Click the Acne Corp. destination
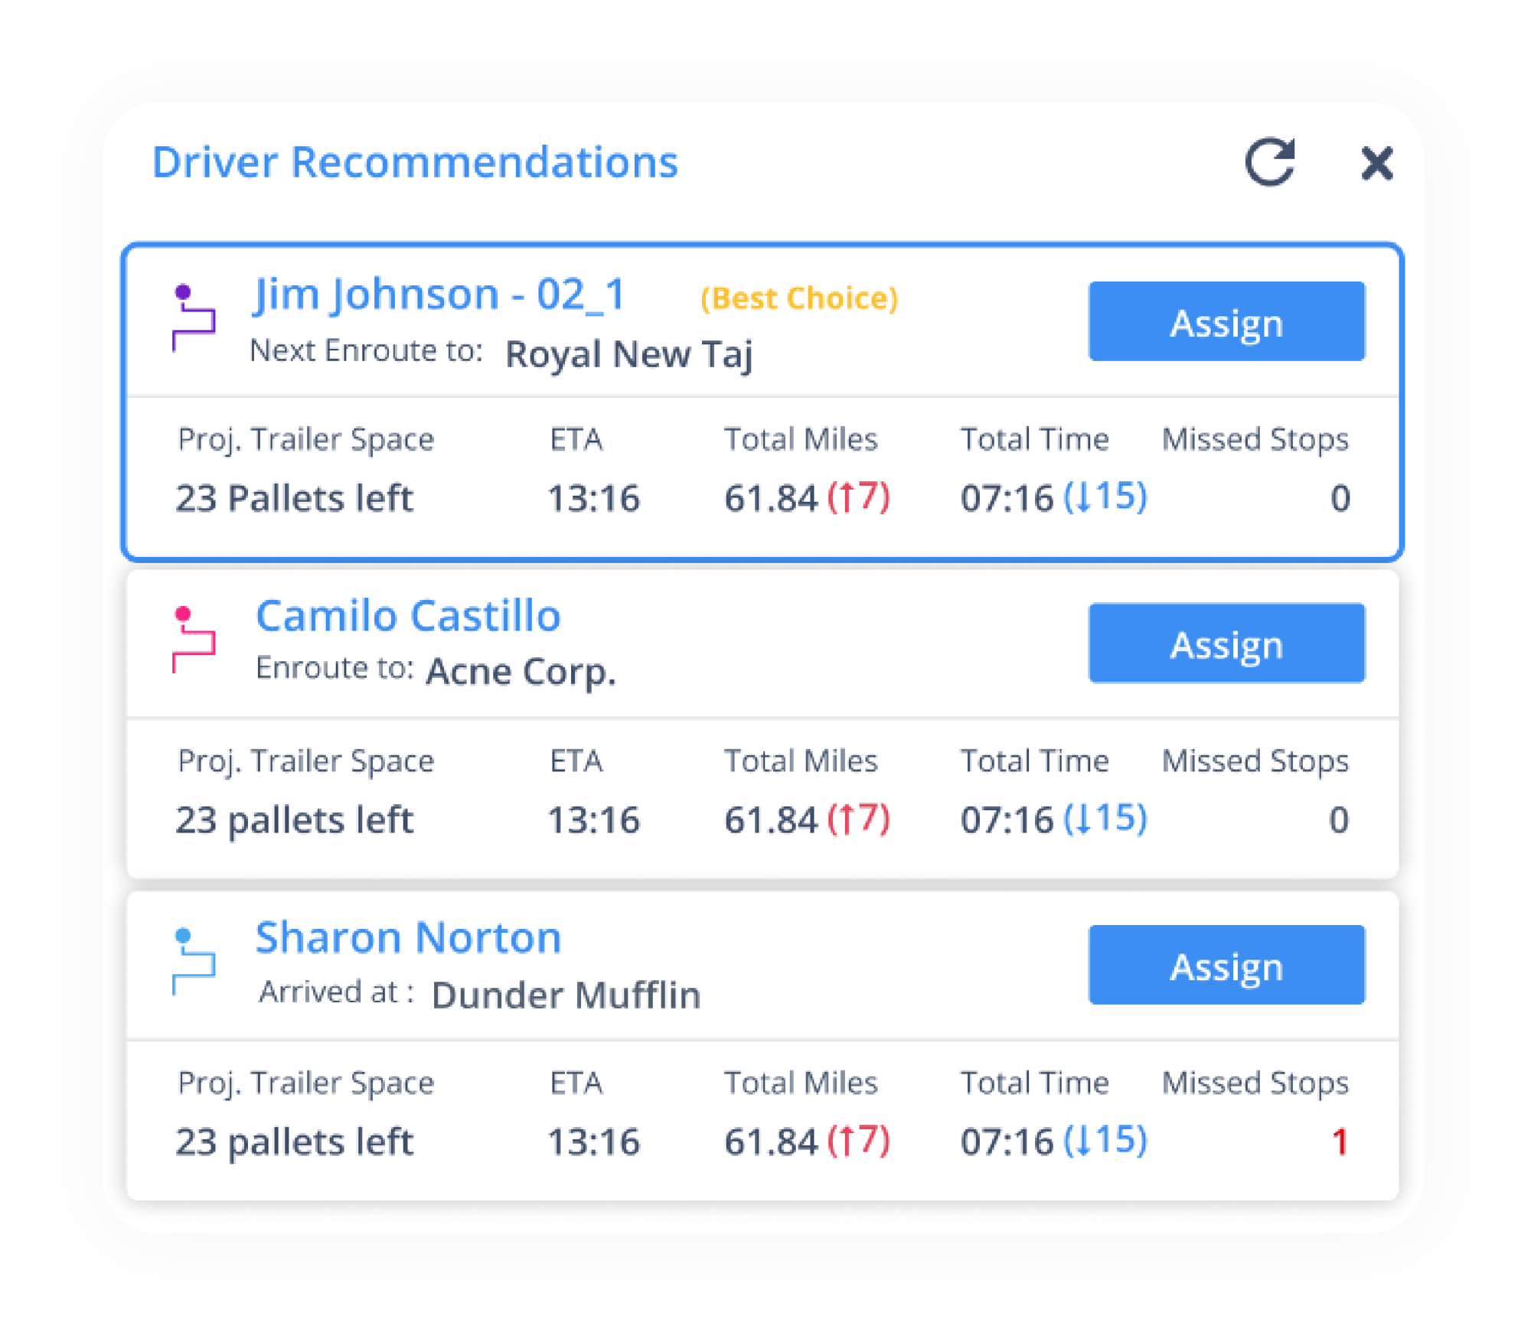The height and width of the screenshot is (1339, 1531). pos(521,672)
